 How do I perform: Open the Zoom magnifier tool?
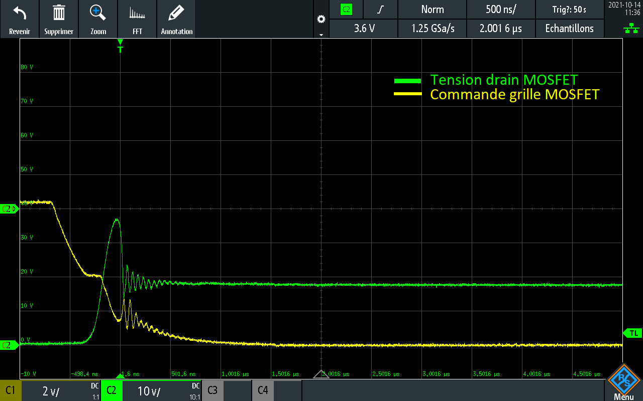[98, 13]
